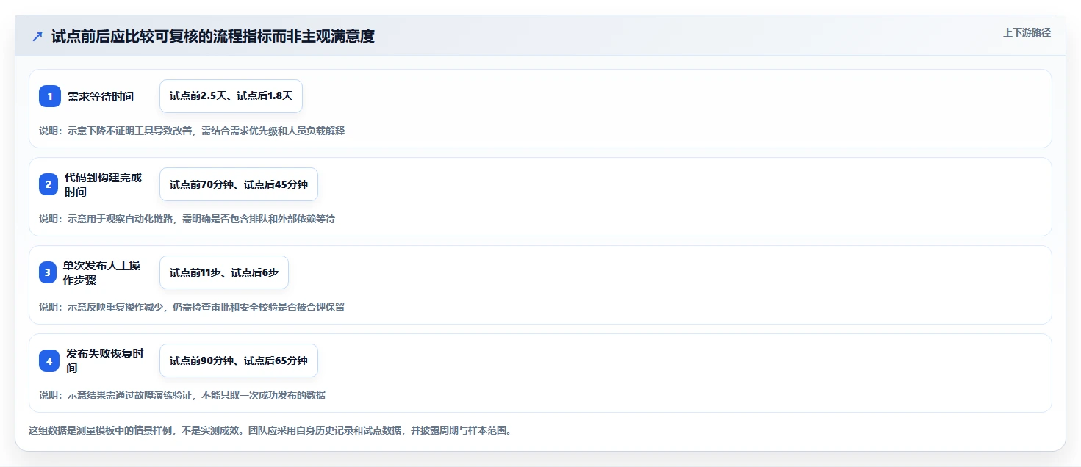Viewport: 1081px width, 467px height.
Task: Select the panel heading 试点前后应比较可复核的流程指标而非主观满意度
Action: pyautogui.click(x=213, y=37)
